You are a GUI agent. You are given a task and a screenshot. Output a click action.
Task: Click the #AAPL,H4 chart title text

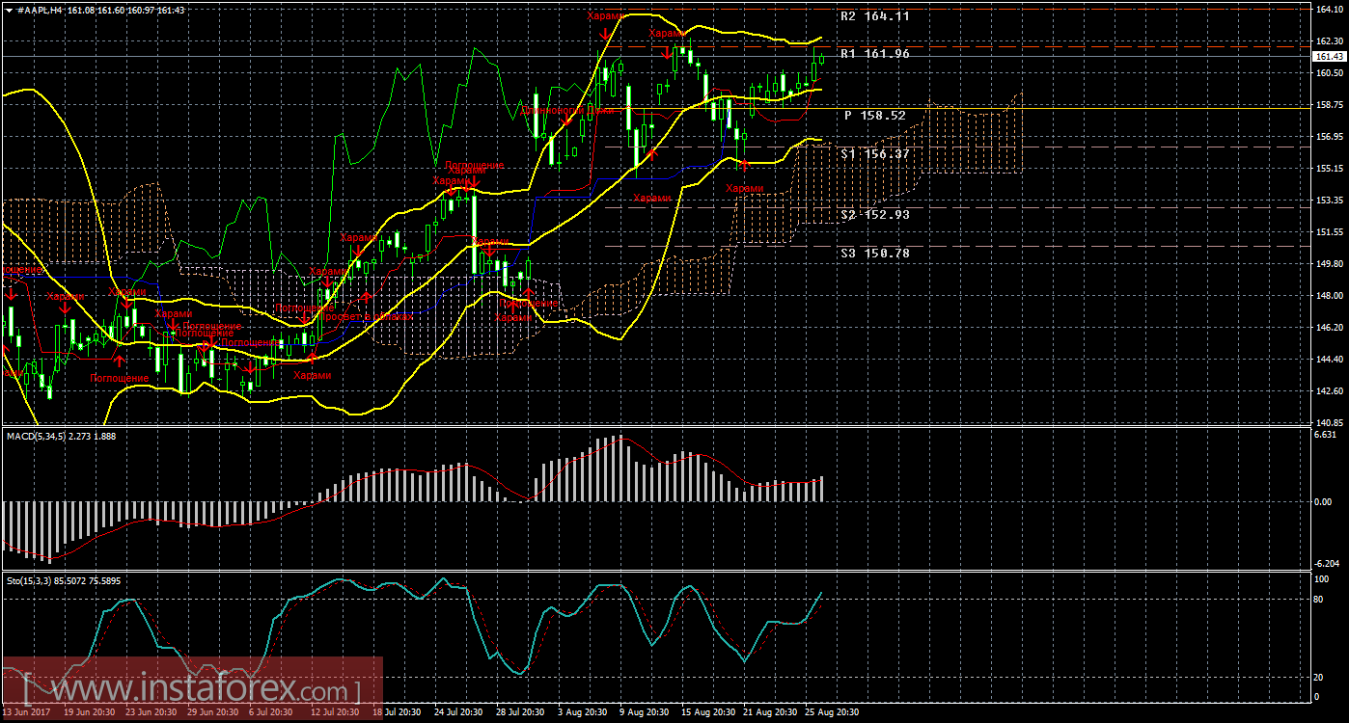click(x=37, y=9)
